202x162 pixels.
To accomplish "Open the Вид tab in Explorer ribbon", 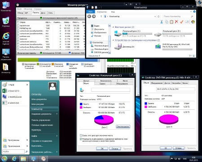I will pyautogui.click(x=113, y=12).
